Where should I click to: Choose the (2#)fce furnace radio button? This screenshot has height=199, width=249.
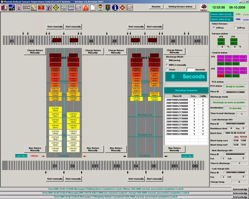pyautogui.click(x=235, y=28)
